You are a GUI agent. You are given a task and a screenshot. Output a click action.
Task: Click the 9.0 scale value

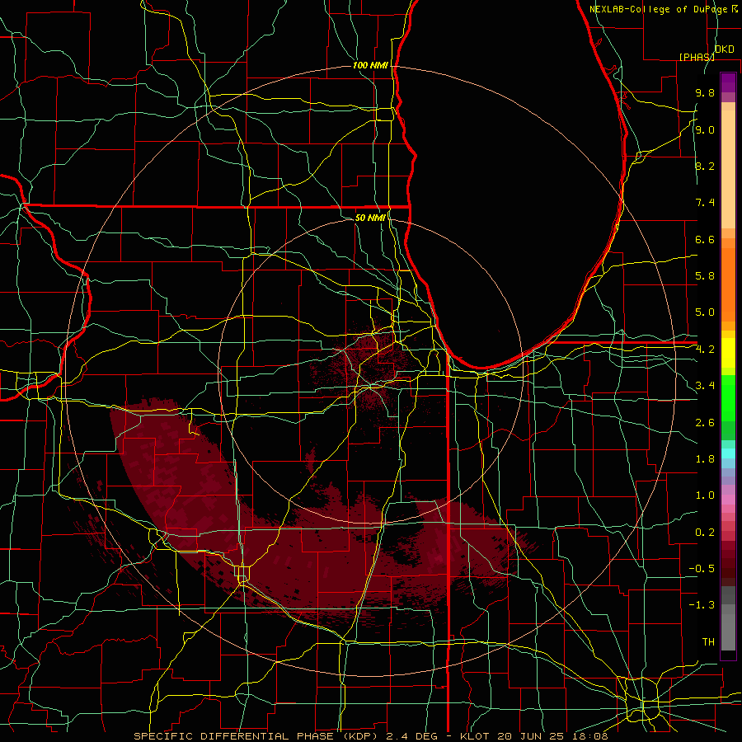(x=705, y=129)
